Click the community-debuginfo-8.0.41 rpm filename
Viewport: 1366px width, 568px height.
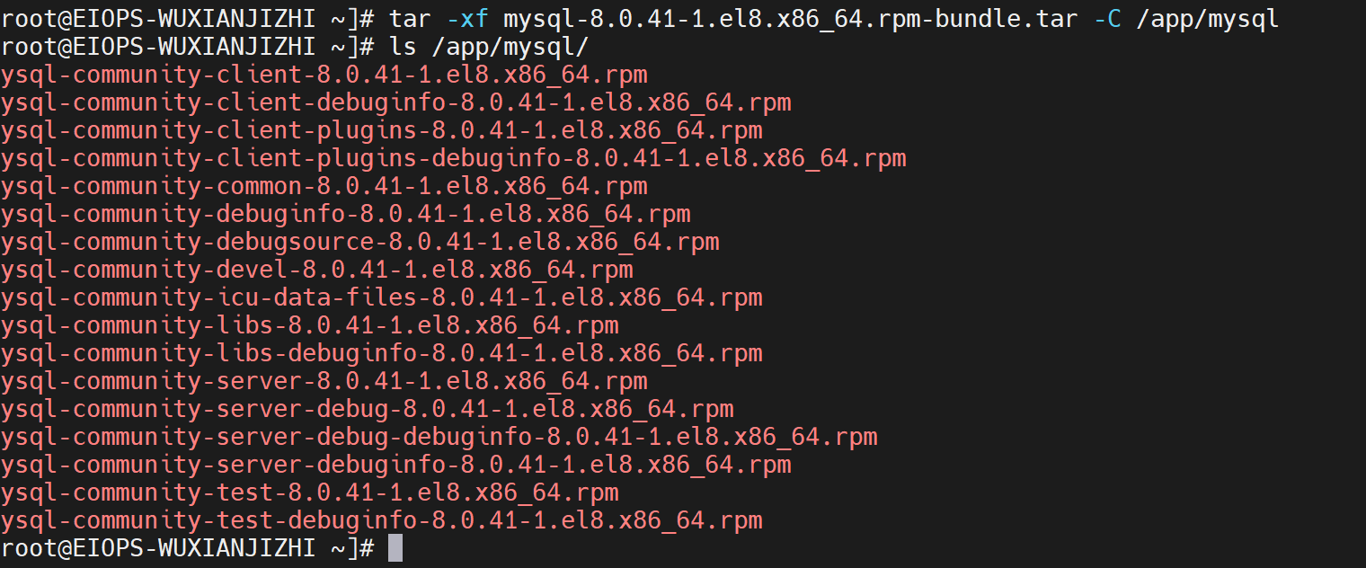[345, 214]
